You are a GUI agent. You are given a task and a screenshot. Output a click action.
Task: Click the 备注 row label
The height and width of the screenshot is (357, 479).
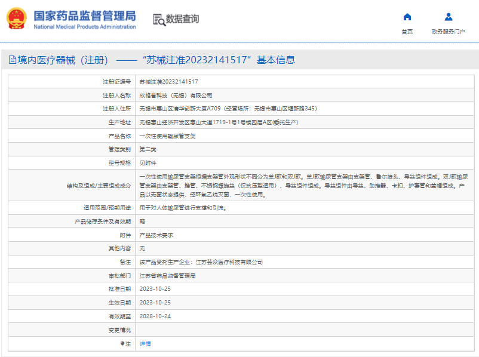[125, 262]
